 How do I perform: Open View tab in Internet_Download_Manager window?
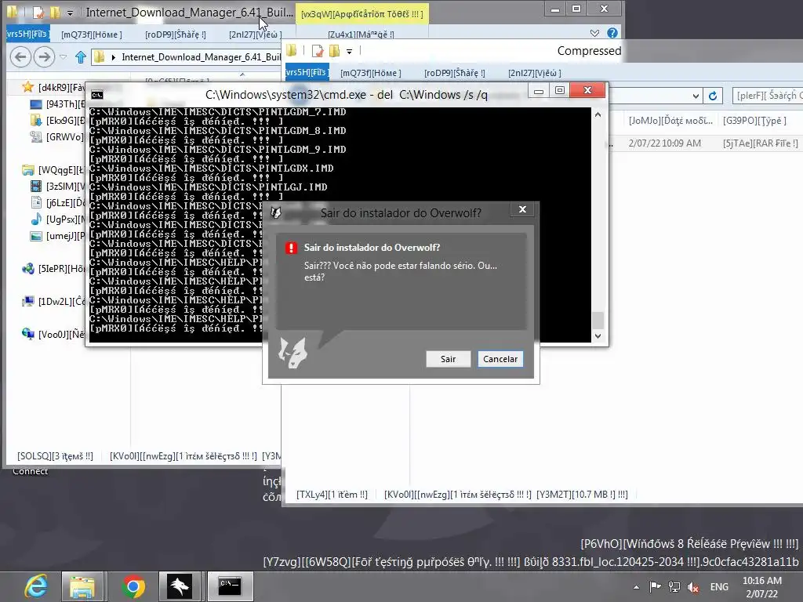(255, 34)
